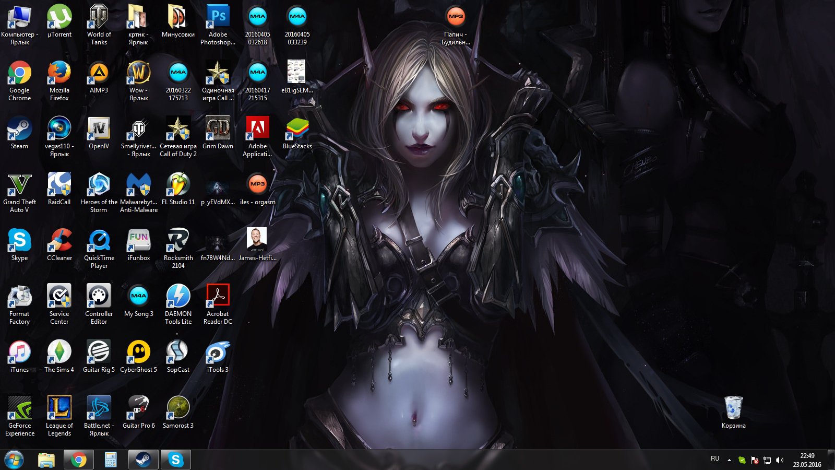Screen dimensions: 835x470
Task: Open Windows Explorer from taskbar
Action: 46,460
